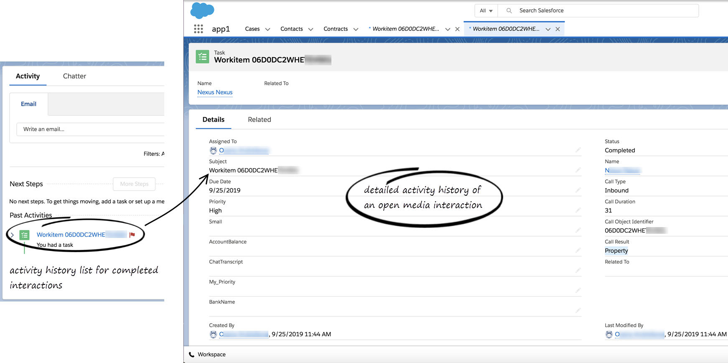Screen dimensions: 728x363
Task: Click edit pencil beside Due Date field
Action: click(x=578, y=190)
